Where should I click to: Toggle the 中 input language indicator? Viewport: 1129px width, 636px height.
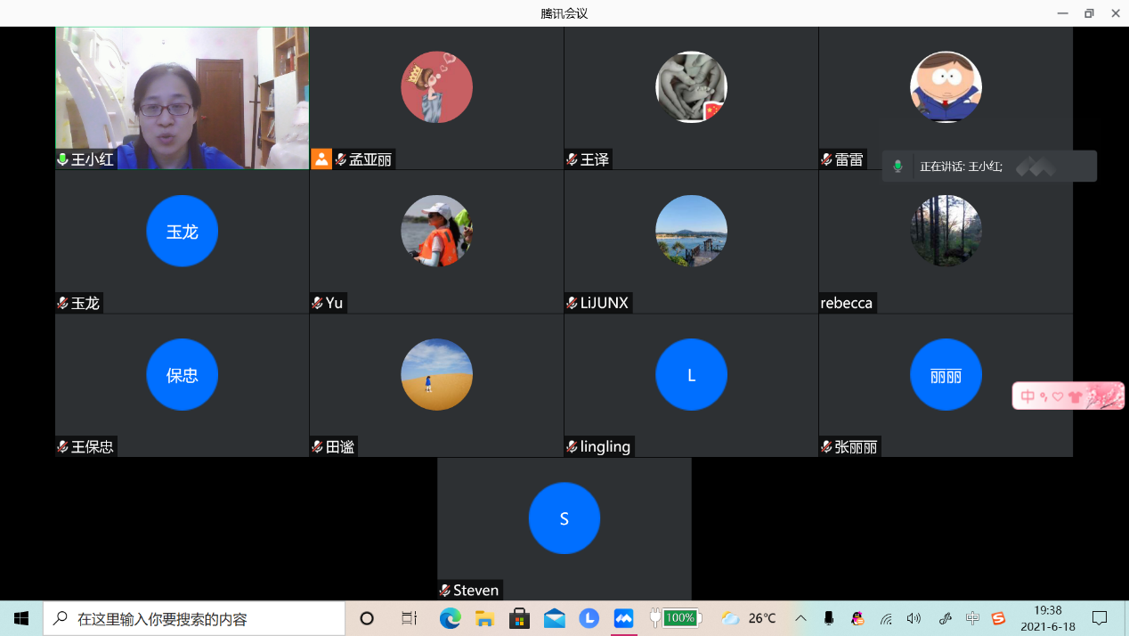point(972,618)
